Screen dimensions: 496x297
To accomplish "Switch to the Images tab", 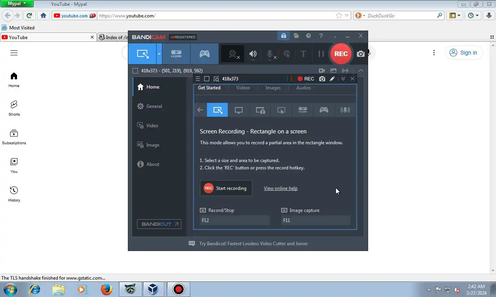I will (273, 88).
